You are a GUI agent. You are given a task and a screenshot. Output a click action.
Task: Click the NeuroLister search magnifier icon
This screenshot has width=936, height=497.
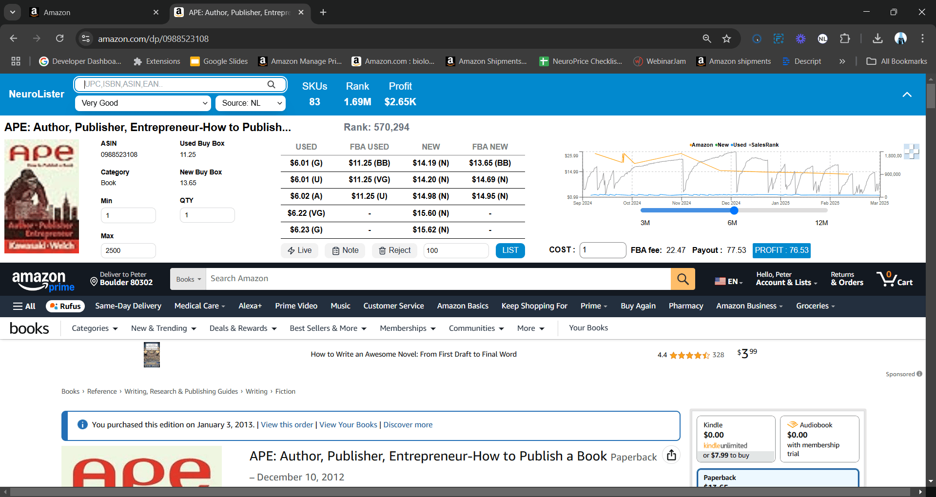[x=271, y=84]
